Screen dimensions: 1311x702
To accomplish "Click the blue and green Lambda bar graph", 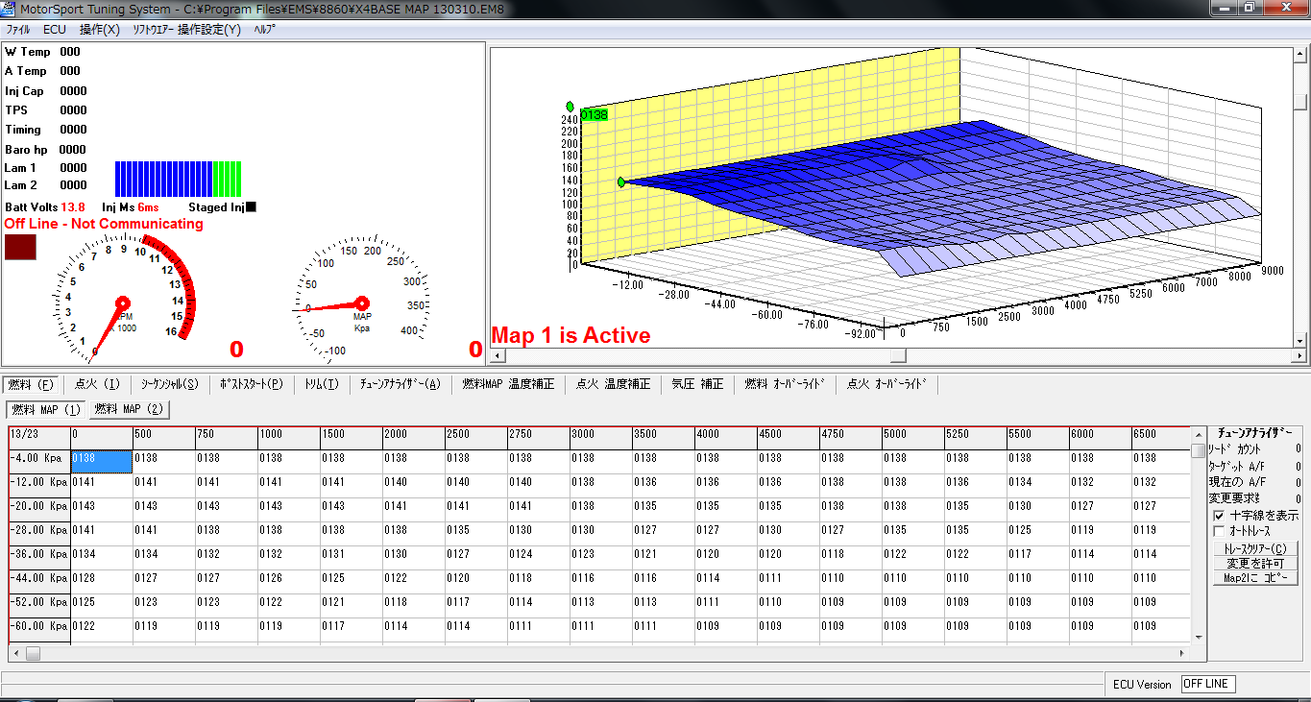I will (x=178, y=179).
